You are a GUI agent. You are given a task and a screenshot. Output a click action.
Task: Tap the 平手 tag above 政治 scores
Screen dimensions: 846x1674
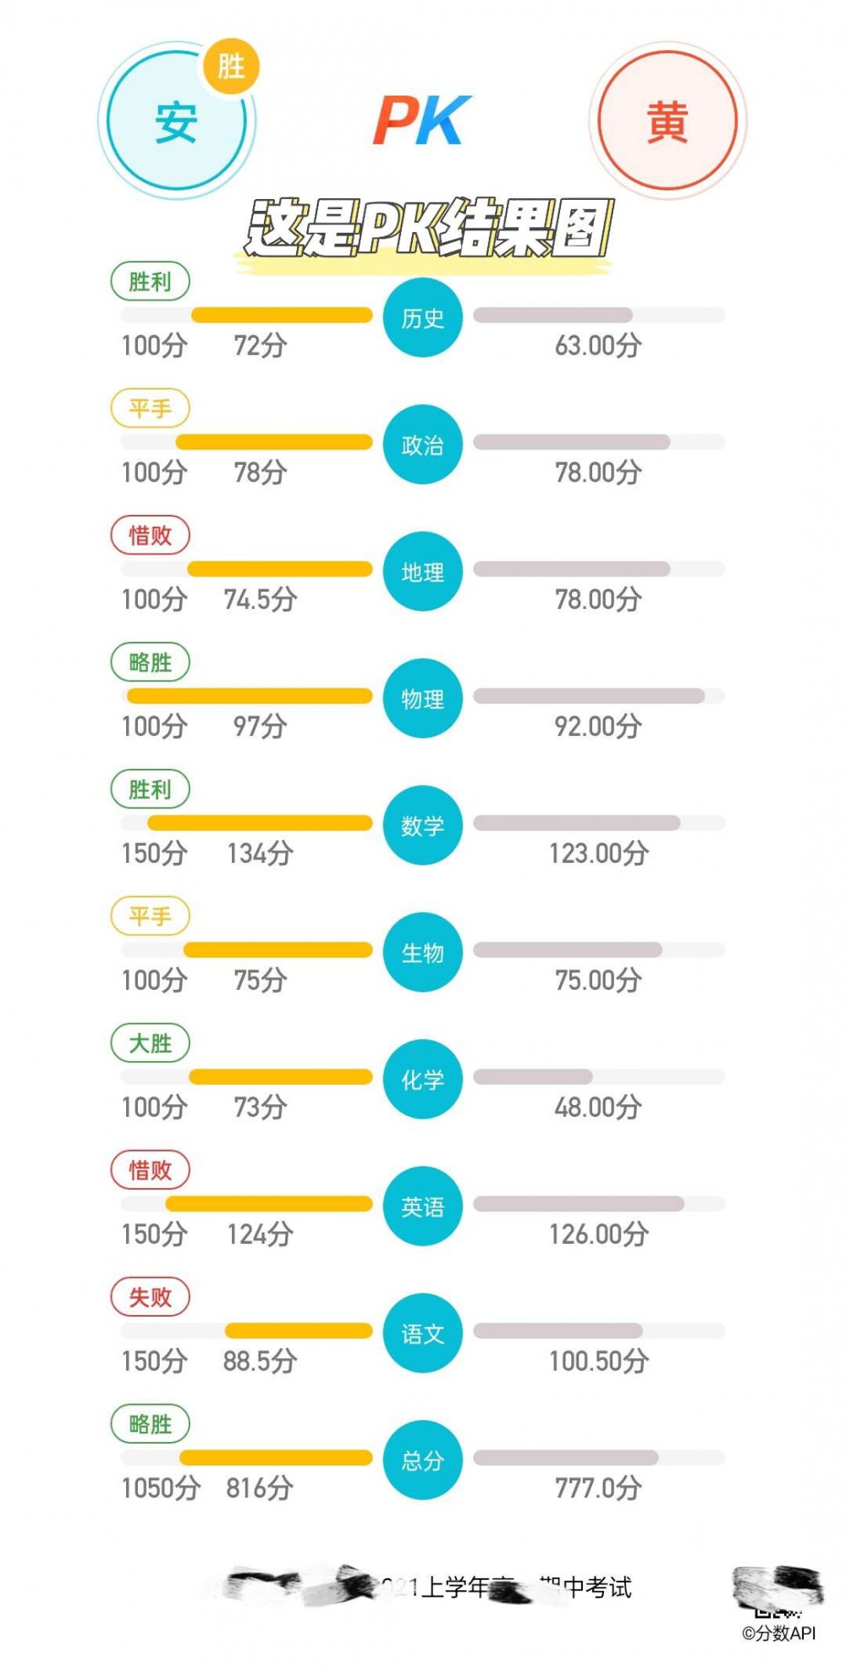pos(151,408)
